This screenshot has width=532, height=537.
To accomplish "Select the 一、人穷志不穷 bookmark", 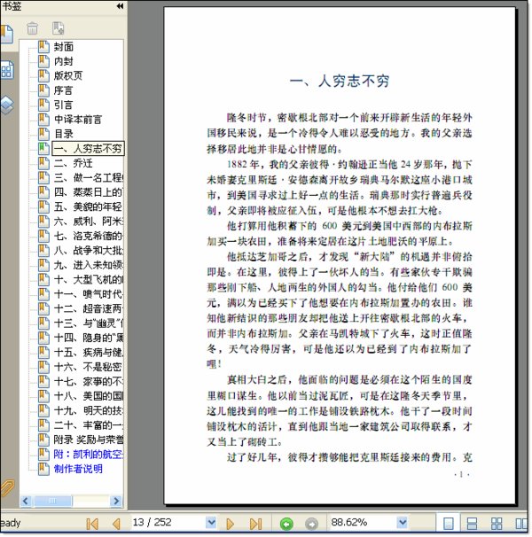I will pos(88,148).
